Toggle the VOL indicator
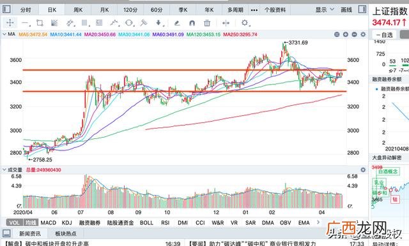This screenshot has height=246, width=409. pyautogui.click(x=15, y=222)
